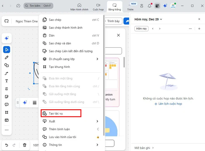
Task: Open calendar panel more options ellipsis
Action: pyautogui.click(x=190, y=28)
